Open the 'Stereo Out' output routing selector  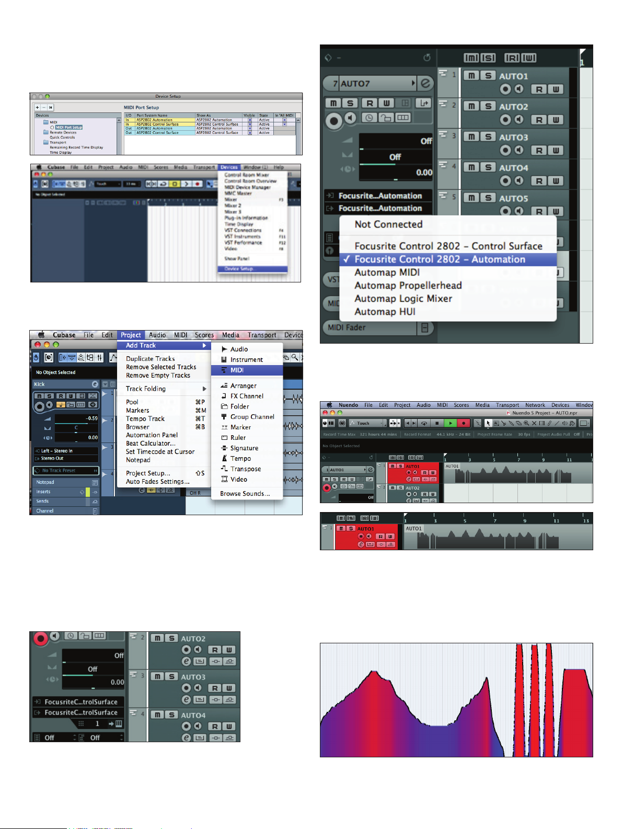66,458
